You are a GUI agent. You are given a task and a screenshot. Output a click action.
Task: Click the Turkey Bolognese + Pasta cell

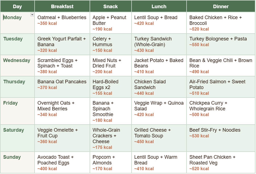[221, 44]
